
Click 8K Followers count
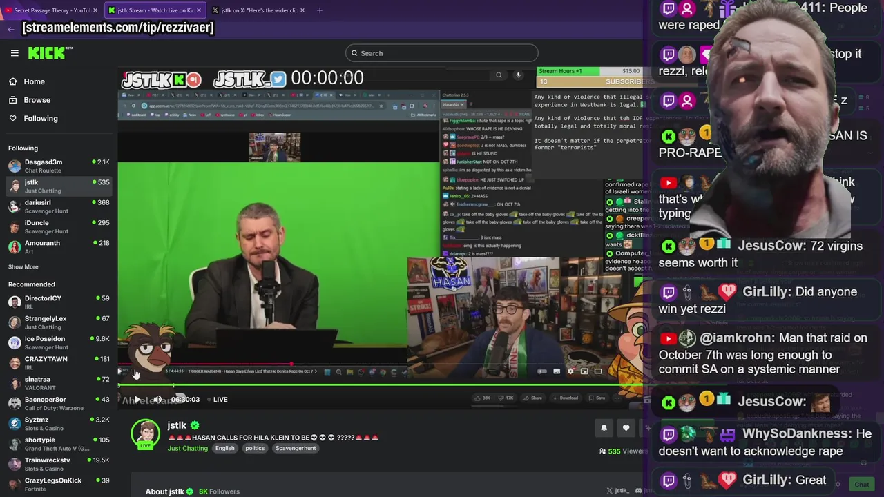219,491
